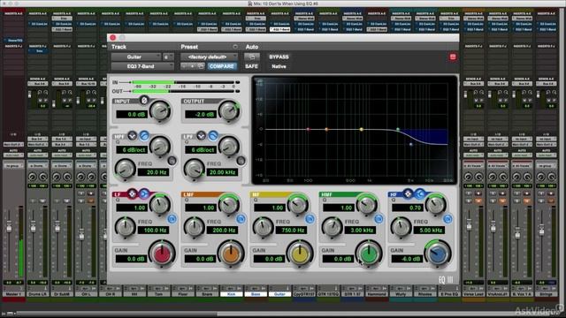
Task: Toggle the LF band IN button
Action: [172, 219]
